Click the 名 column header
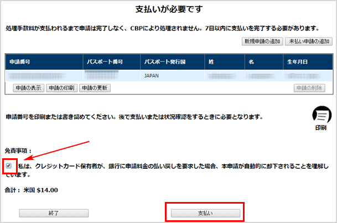This screenshot has height=223, width=337. point(264,62)
